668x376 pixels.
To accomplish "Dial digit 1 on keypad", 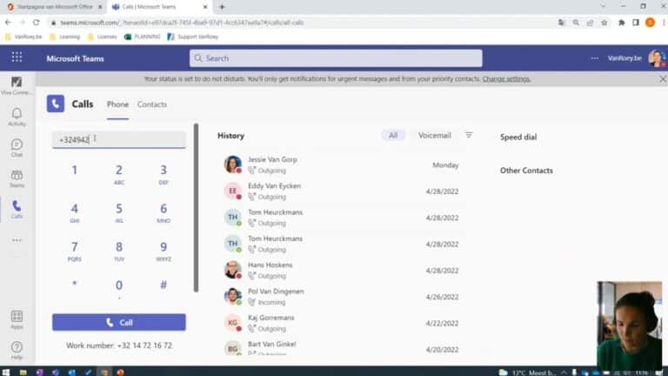I will click(75, 171).
